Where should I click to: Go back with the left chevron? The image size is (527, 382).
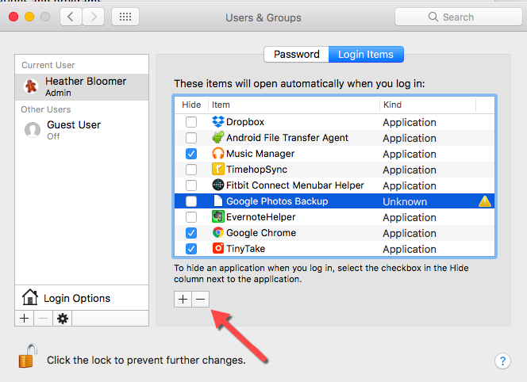tap(71, 17)
